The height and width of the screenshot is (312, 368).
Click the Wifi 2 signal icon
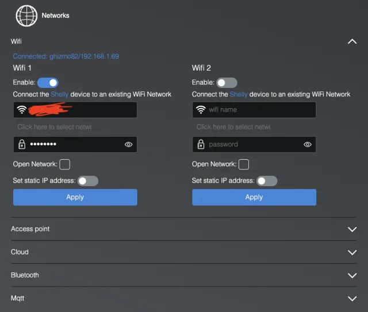tap(201, 110)
